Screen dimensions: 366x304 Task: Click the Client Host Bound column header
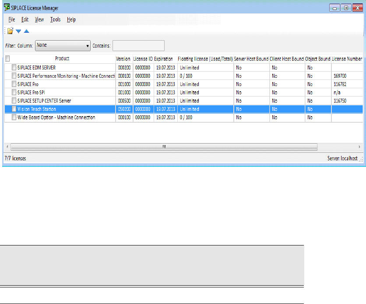coord(287,59)
